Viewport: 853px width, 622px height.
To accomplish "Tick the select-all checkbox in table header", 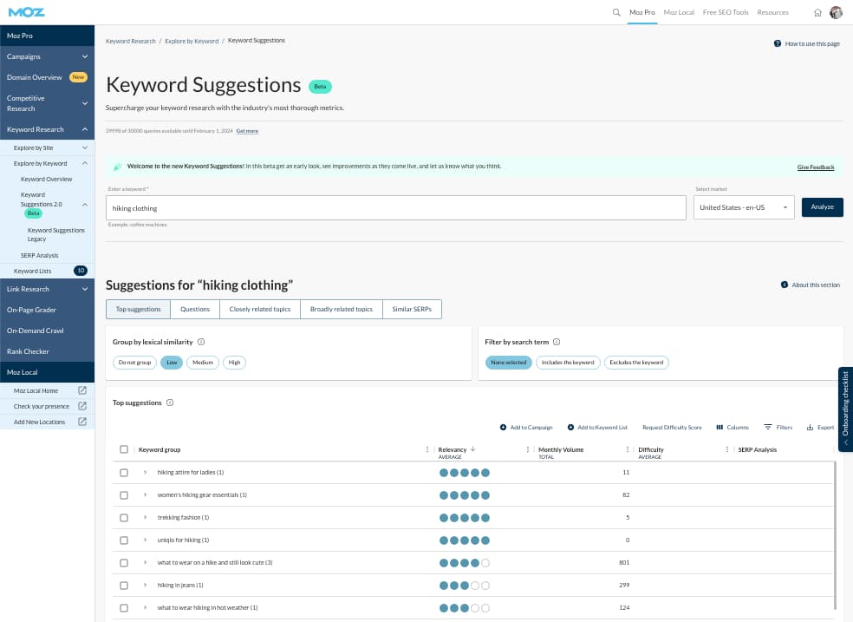I will click(124, 449).
